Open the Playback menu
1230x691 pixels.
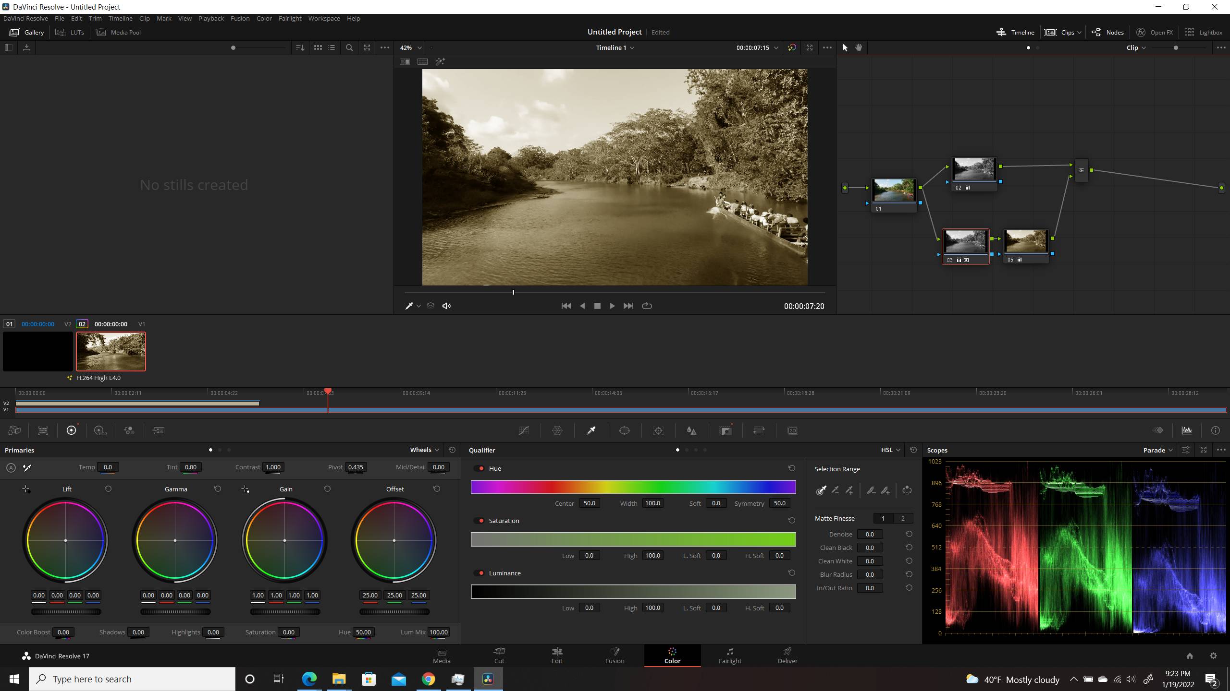tap(211, 18)
